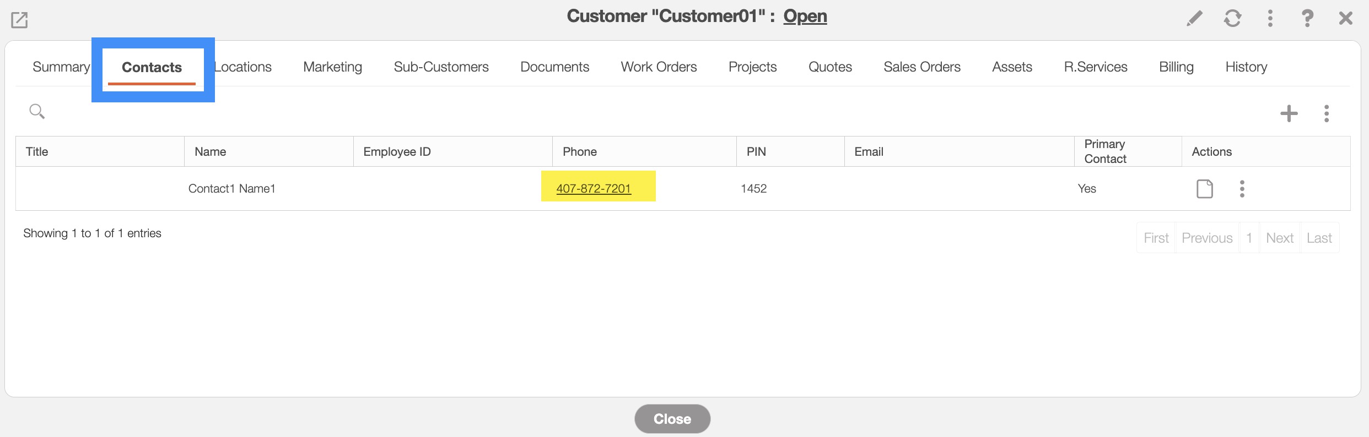The width and height of the screenshot is (1369, 437).
Task: Open Contact1 Name1 row actions menu
Action: click(x=1242, y=189)
